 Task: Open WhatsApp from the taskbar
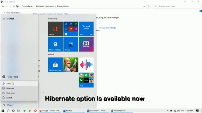point(25,110)
